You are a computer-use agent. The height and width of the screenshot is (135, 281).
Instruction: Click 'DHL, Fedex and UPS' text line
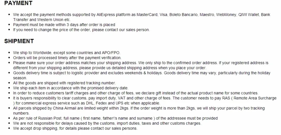87,103
